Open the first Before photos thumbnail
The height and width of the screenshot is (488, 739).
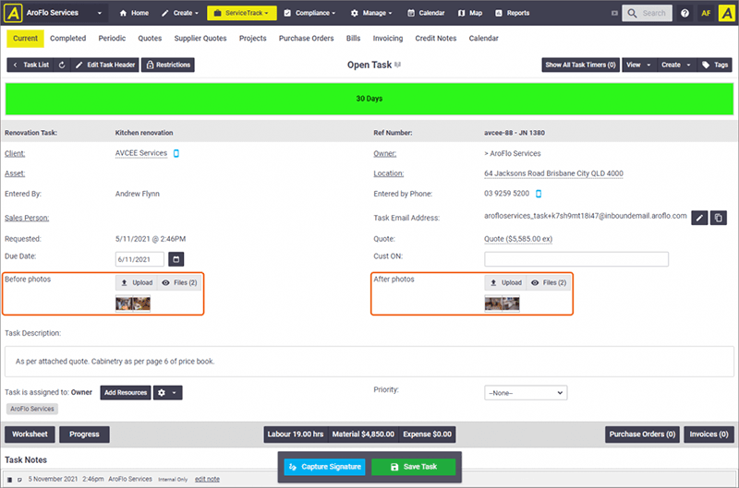pos(124,304)
